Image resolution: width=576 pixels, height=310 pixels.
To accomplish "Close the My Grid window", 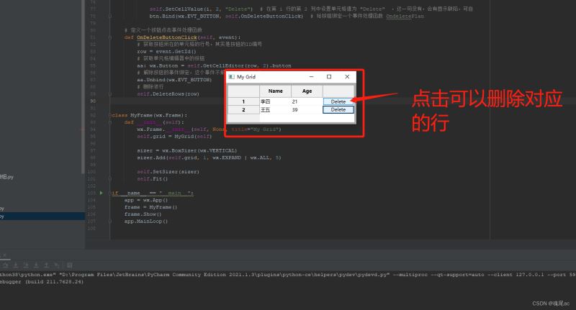I will [347, 77].
